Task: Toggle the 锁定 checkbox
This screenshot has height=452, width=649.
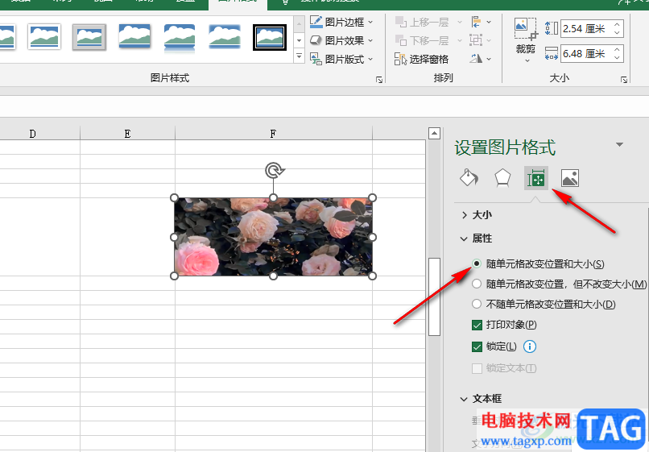Action: pos(477,346)
